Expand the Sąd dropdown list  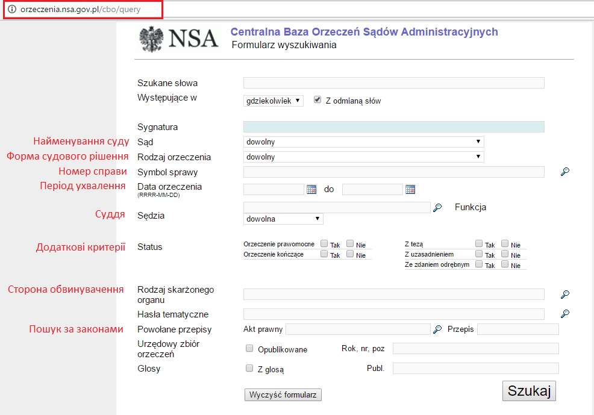pyautogui.click(x=363, y=142)
